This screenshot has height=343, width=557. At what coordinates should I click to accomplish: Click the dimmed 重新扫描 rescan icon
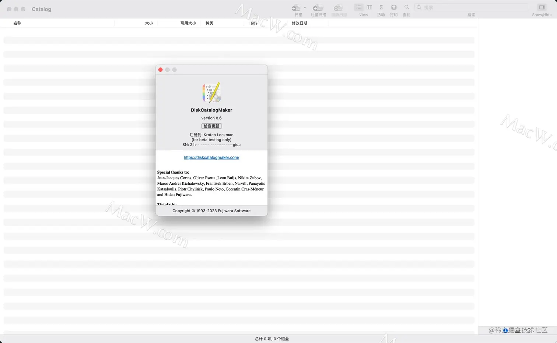339,8
